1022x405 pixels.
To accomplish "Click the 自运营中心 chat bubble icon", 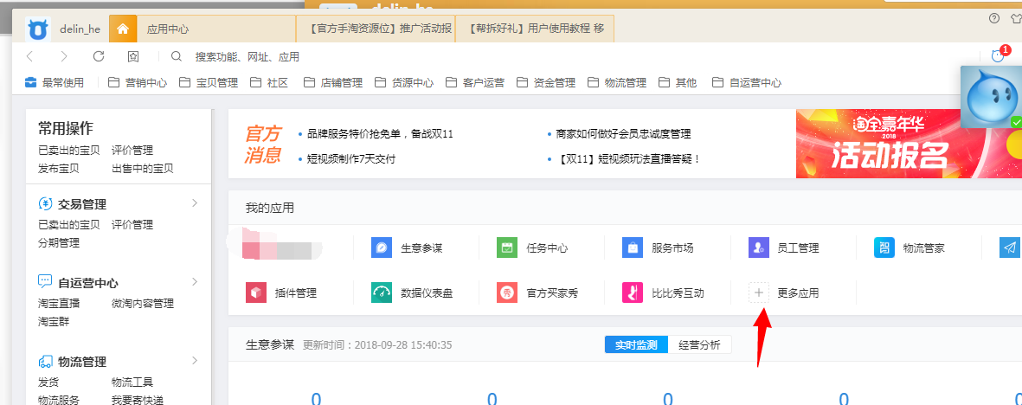I will coord(45,282).
